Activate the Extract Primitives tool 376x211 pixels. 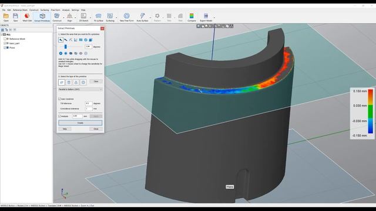42,17
